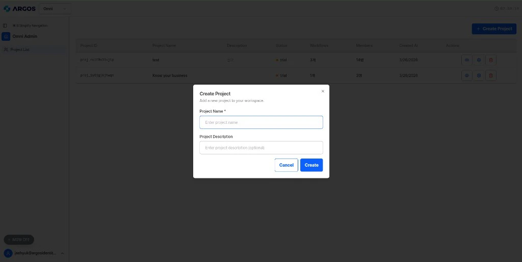
Task: Click the Create Project dialog title
Action: 215,94
